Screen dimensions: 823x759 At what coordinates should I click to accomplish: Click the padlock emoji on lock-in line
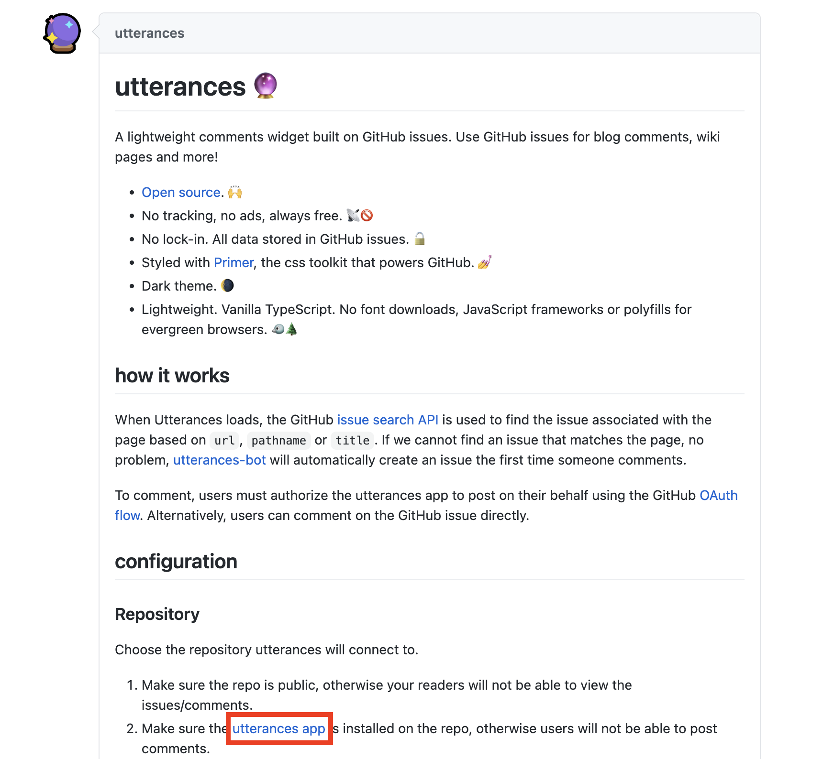[x=419, y=239]
